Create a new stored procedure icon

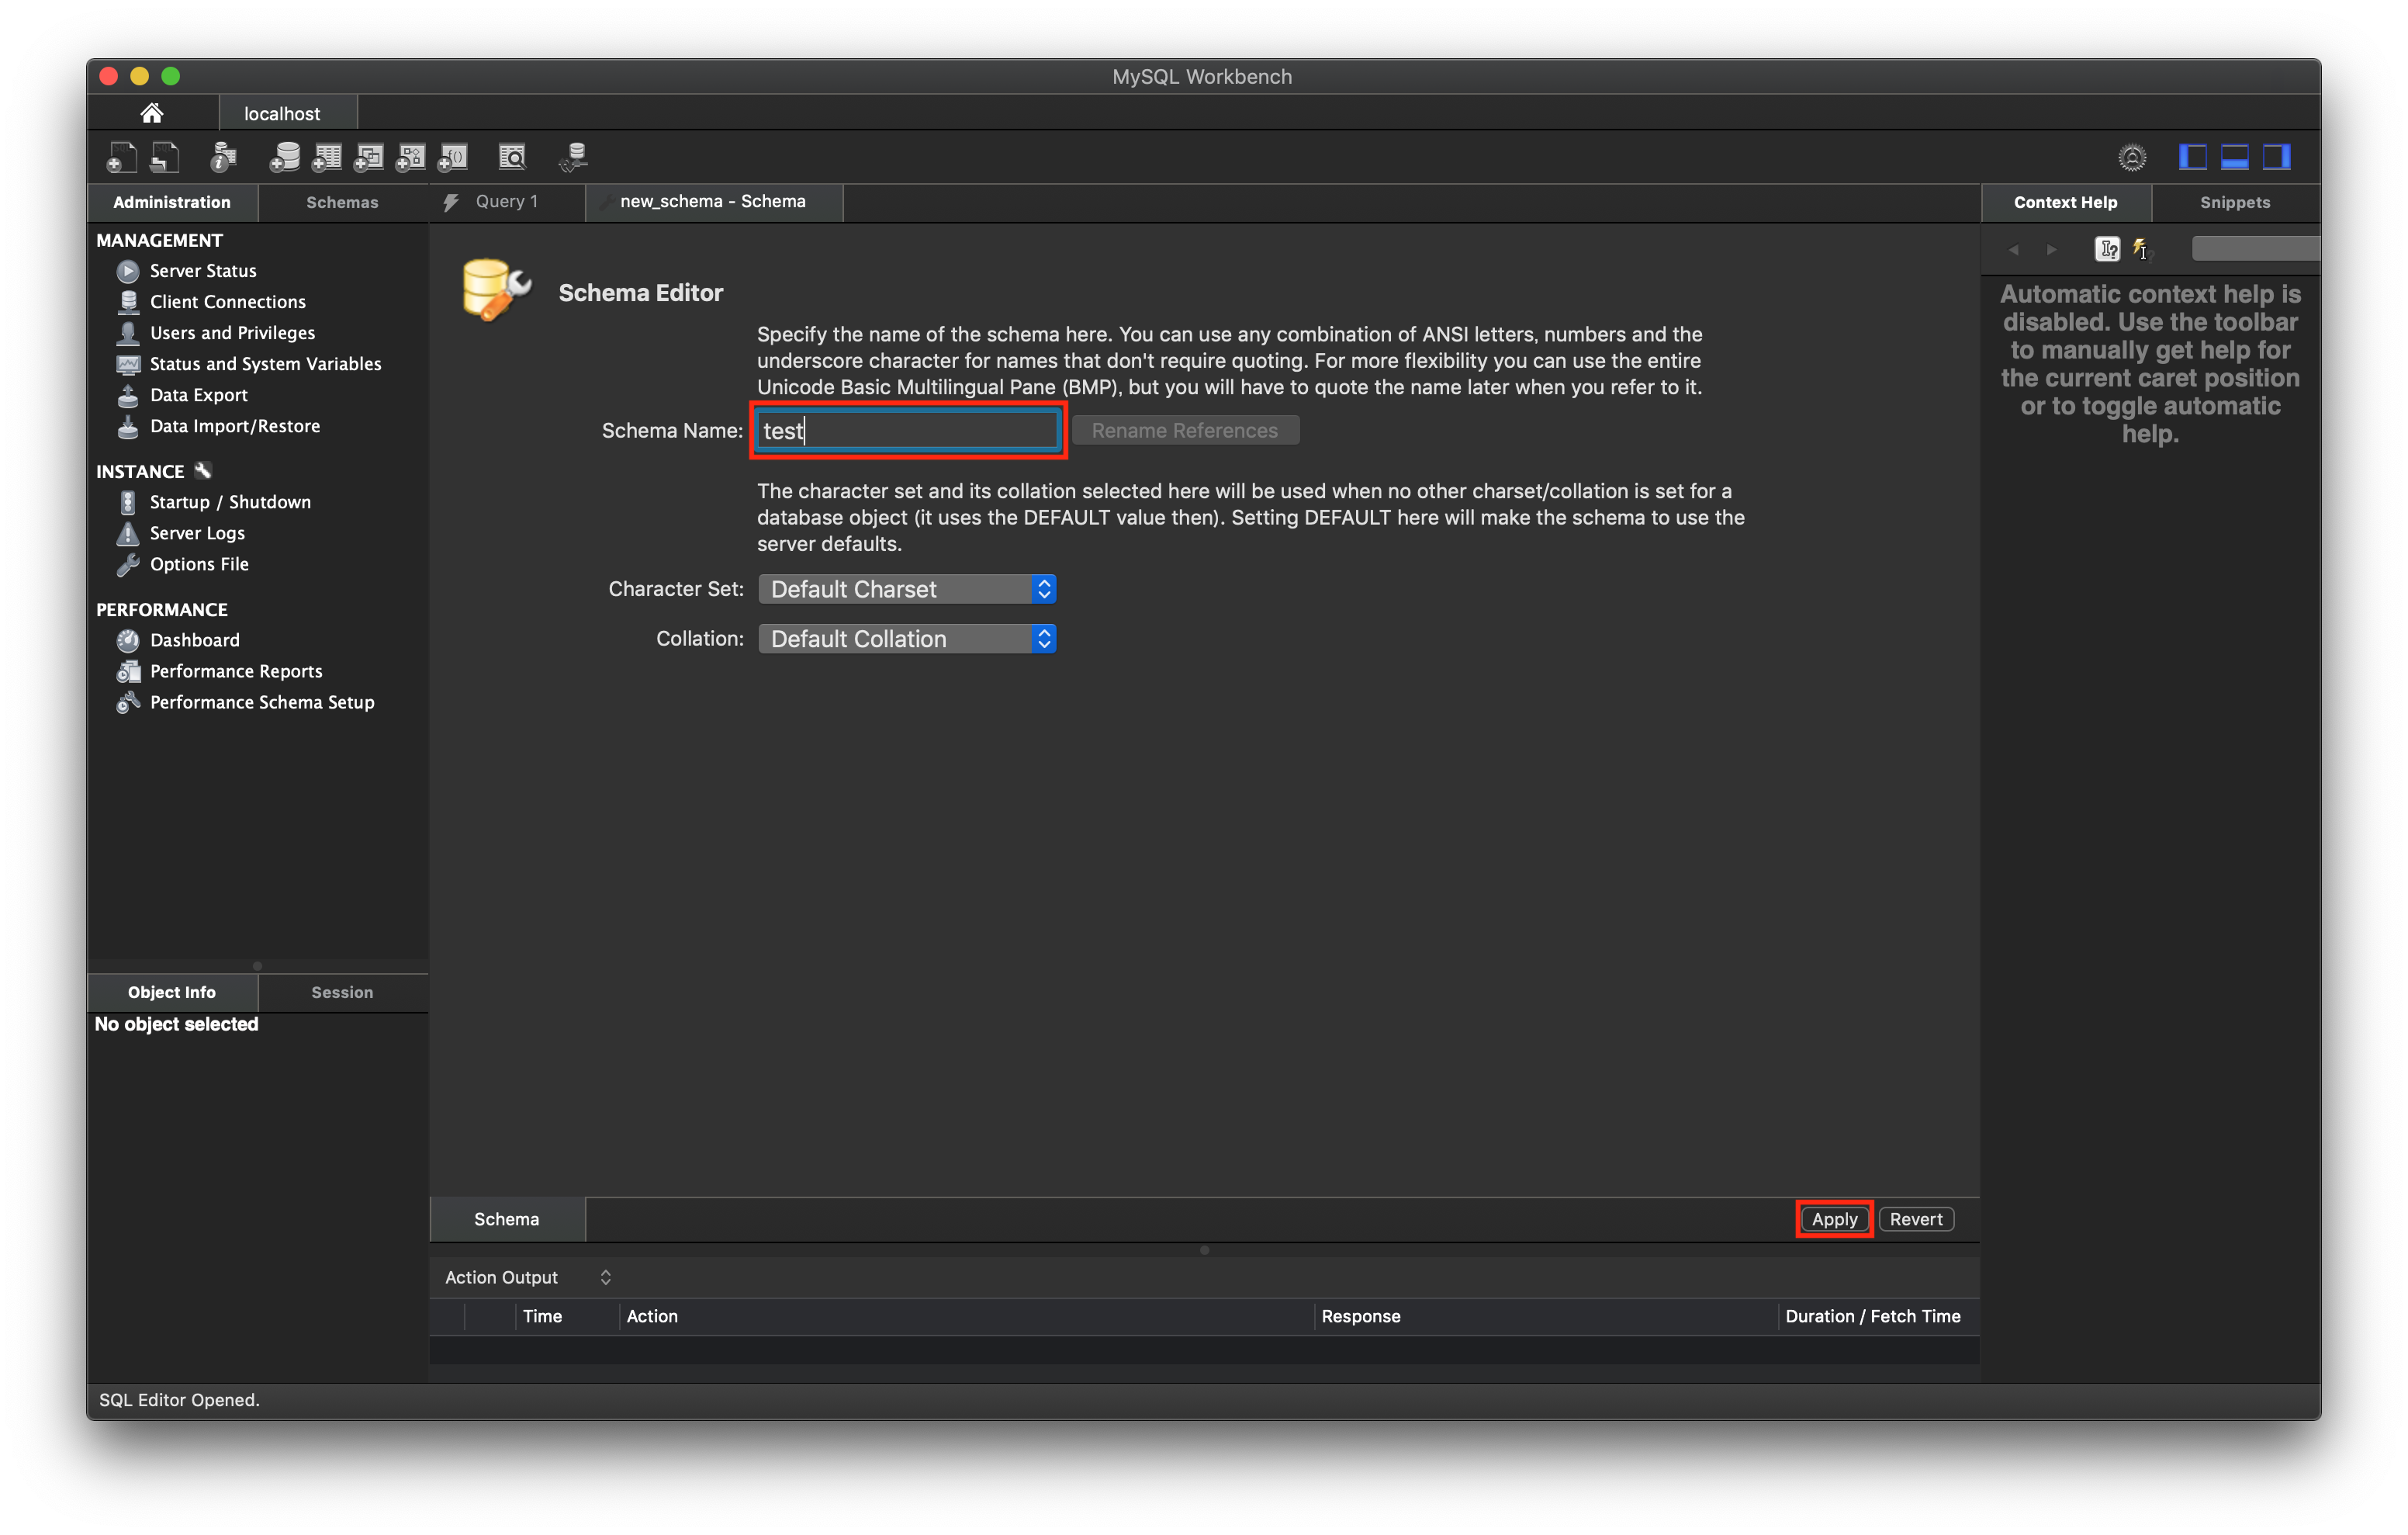411,157
